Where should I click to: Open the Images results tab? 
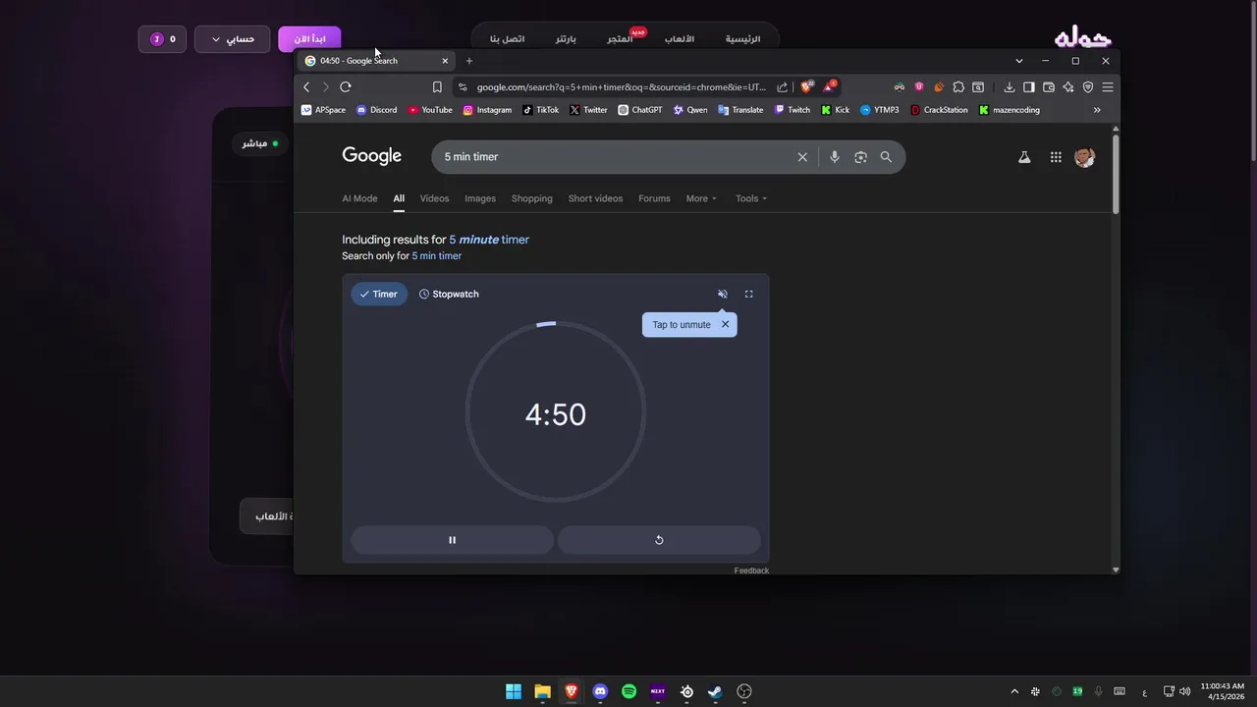tap(480, 198)
